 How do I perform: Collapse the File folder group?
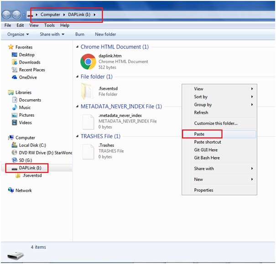coord(77,77)
